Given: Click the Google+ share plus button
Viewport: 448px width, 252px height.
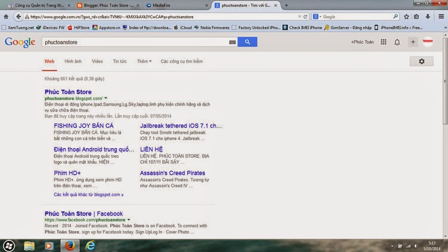Looking at the screenshot, I should (x=413, y=42).
